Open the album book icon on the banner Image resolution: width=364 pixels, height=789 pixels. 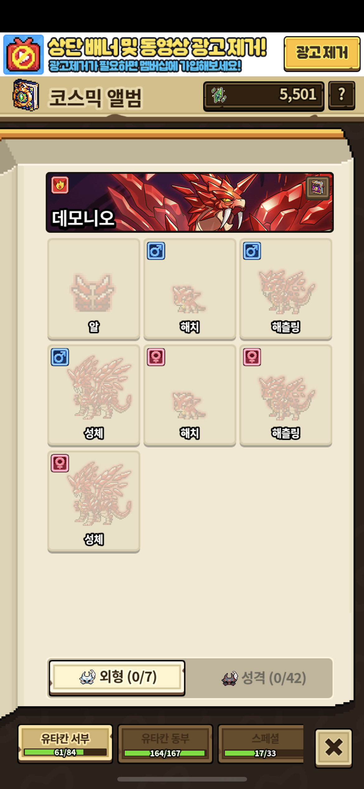point(318,188)
